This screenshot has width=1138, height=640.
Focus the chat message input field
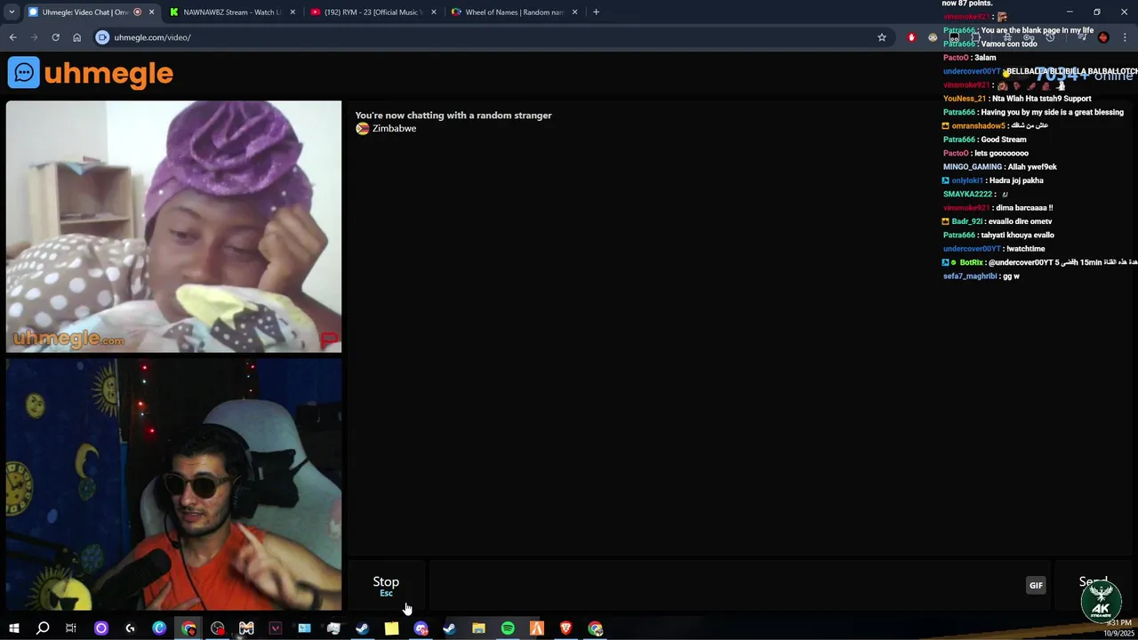click(x=740, y=585)
